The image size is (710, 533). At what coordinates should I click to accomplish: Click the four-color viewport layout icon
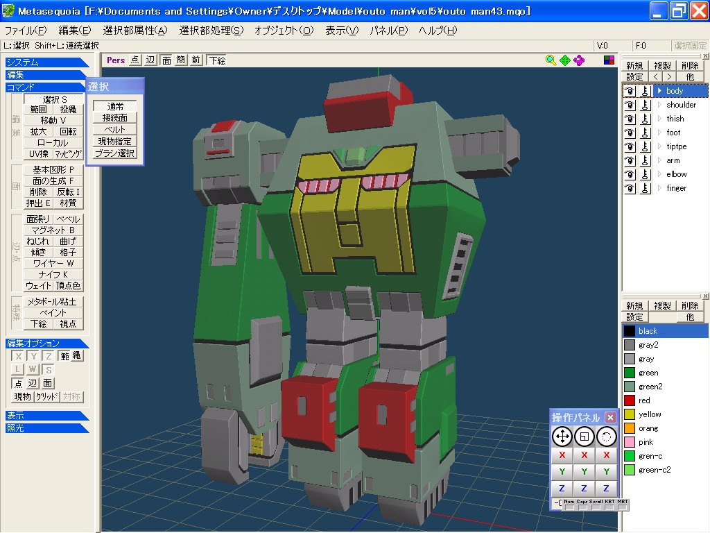pyautogui.click(x=609, y=60)
